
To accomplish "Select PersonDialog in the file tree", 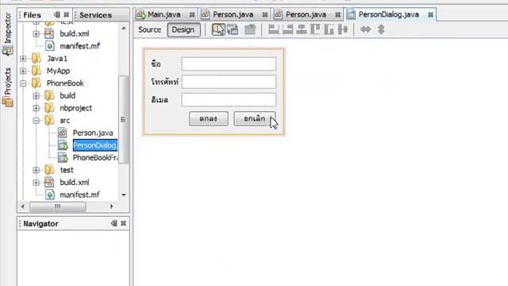I will click(x=95, y=145).
